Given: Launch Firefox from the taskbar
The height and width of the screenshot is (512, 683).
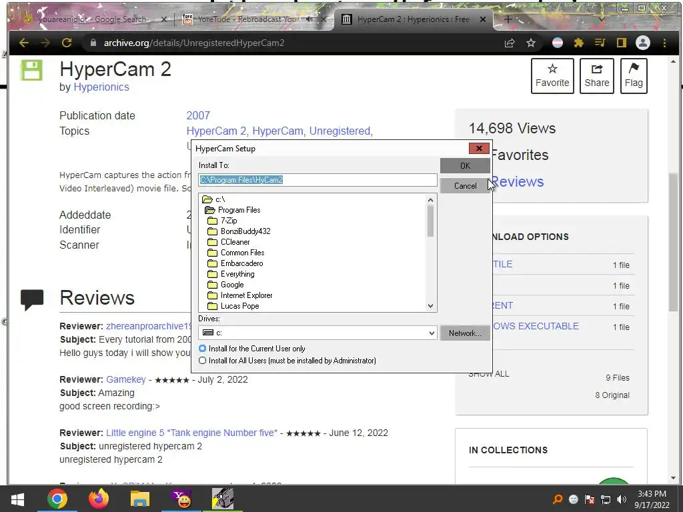Looking at the screenshot, I should [x=99, y=499].
